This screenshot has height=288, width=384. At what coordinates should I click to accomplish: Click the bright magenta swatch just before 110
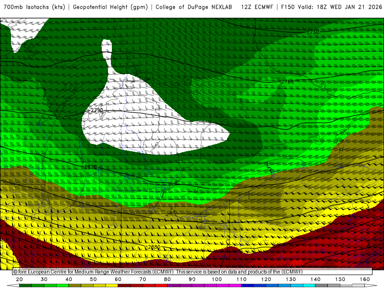235,286
